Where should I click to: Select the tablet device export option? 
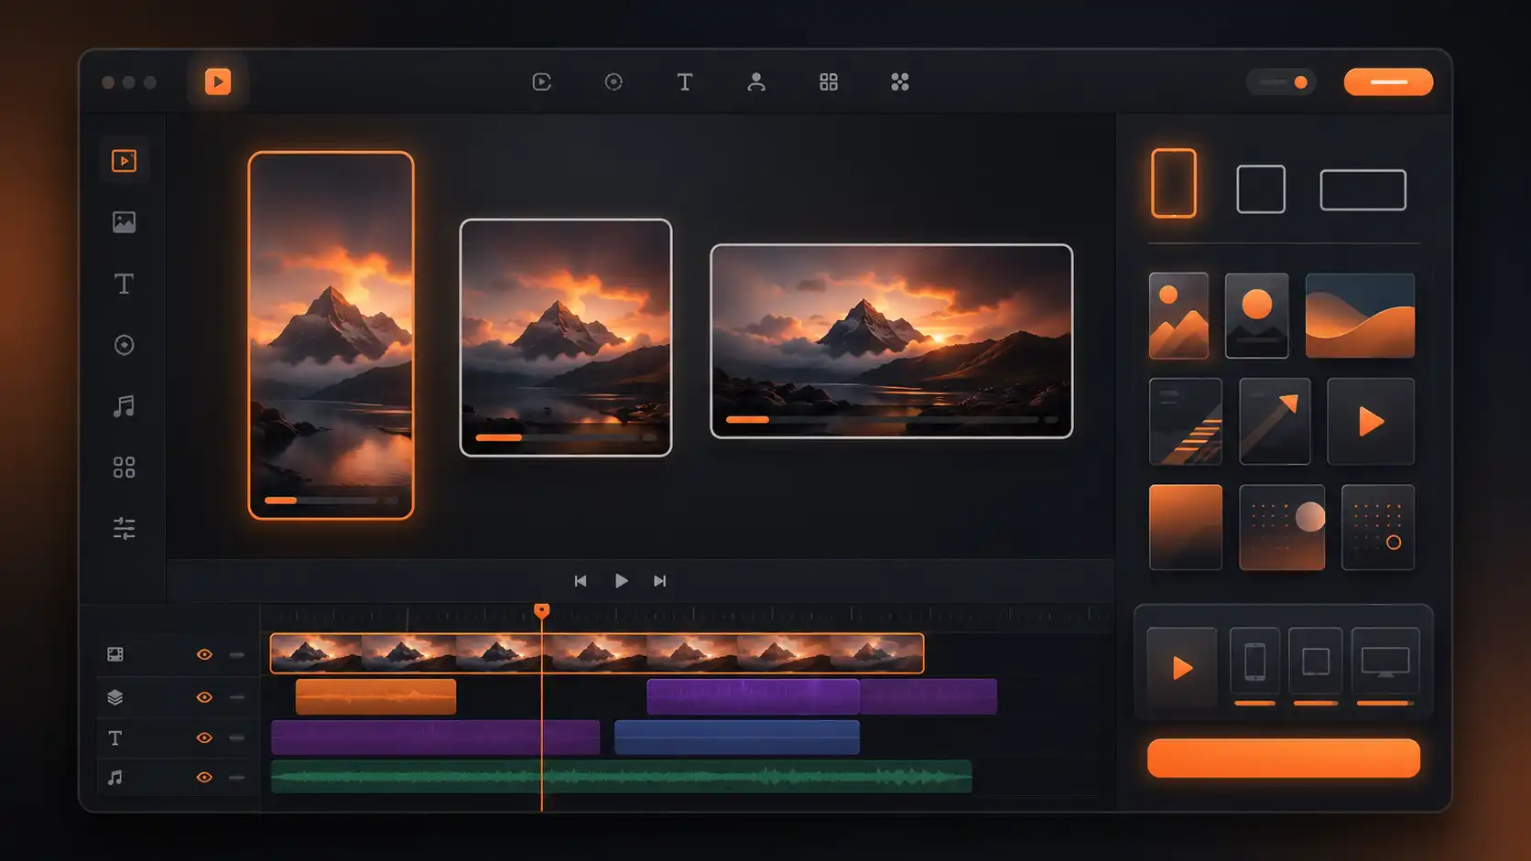1316,662
